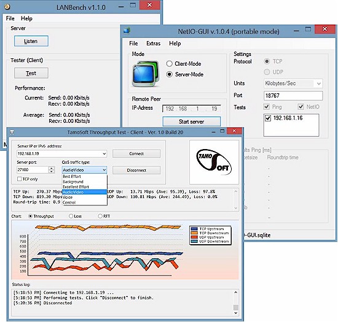338x322 pixels.
Task: Click Start server in NetIO-GUI
Action: (x=191, y=121)
